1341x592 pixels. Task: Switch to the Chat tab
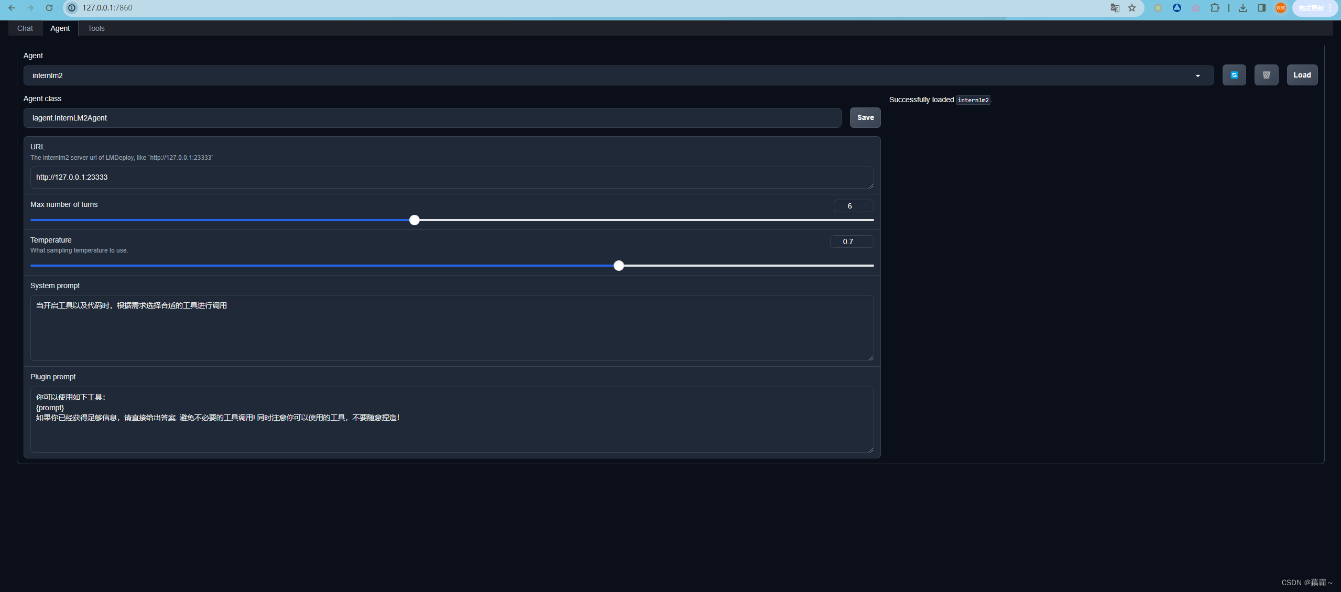click(x=25, y=28)
